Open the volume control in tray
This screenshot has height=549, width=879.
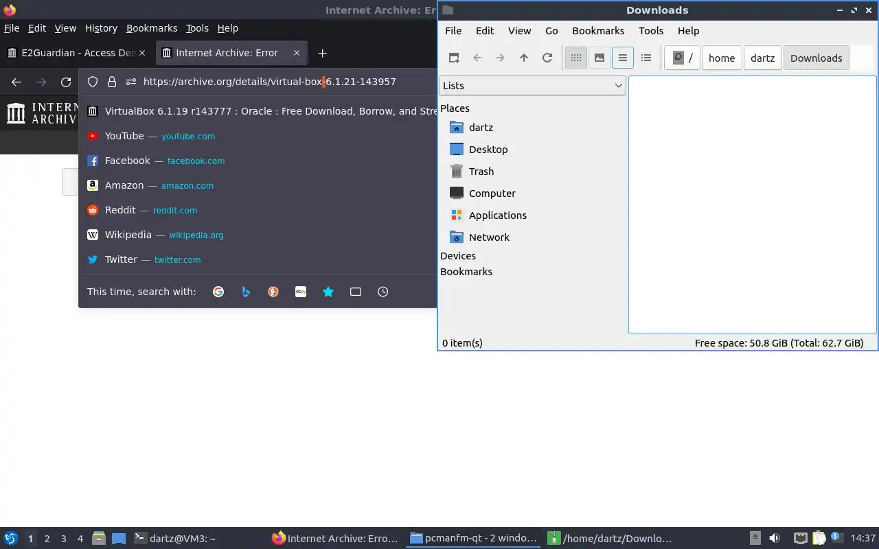point(775,539)
